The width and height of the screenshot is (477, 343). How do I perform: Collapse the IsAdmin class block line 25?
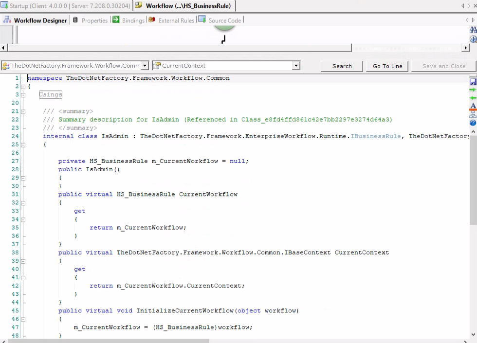[x=23, y=145]
